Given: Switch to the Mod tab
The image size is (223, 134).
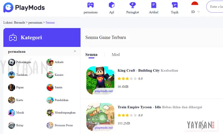Looking at the screenshot, I should click(x=116, y=54).
